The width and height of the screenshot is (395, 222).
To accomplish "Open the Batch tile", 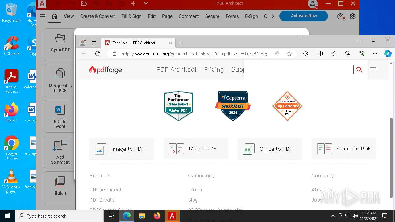I will point(60,187).
